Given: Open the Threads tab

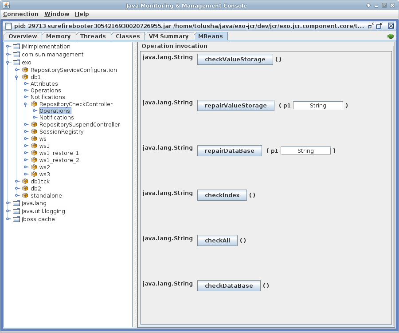Looking at the screenshot, I should [93, 36].
